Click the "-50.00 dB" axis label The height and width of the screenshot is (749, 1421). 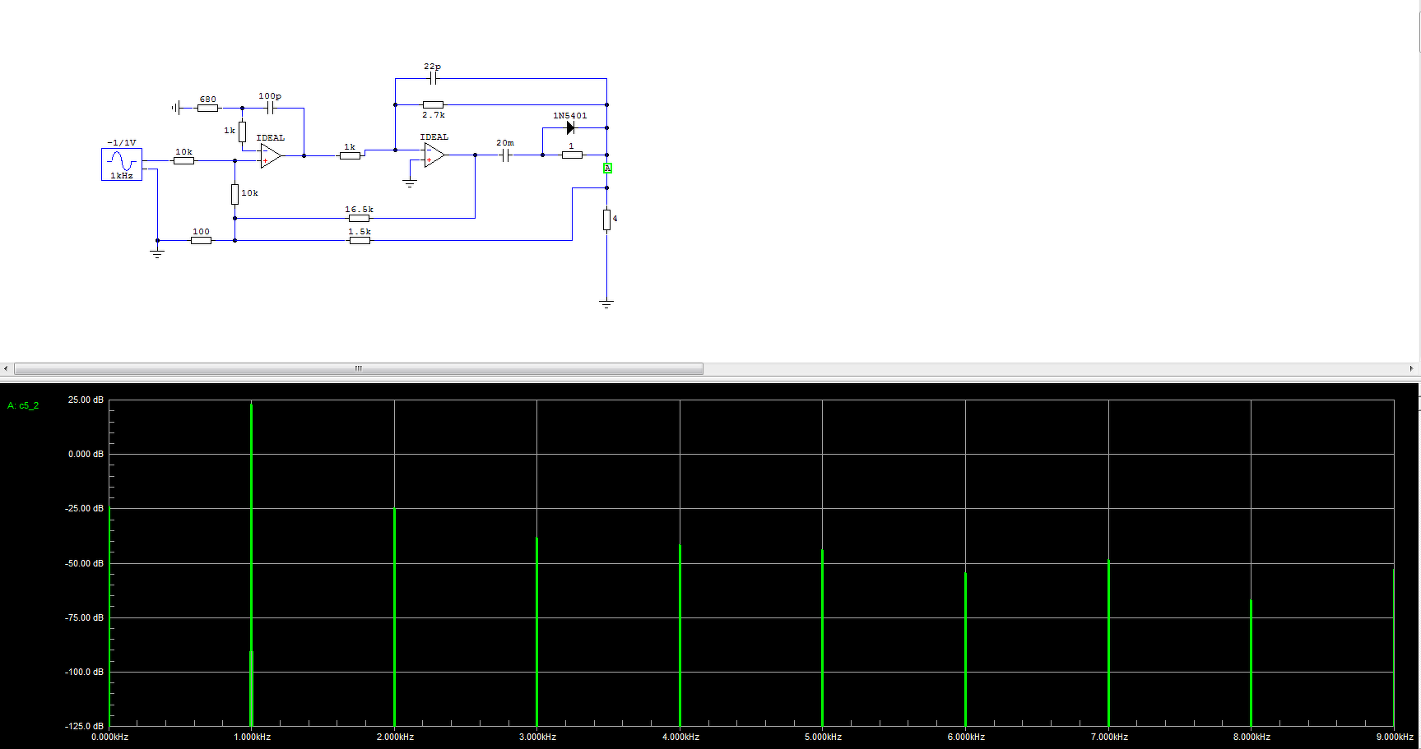pyautogui.click(x=85, y=563)
